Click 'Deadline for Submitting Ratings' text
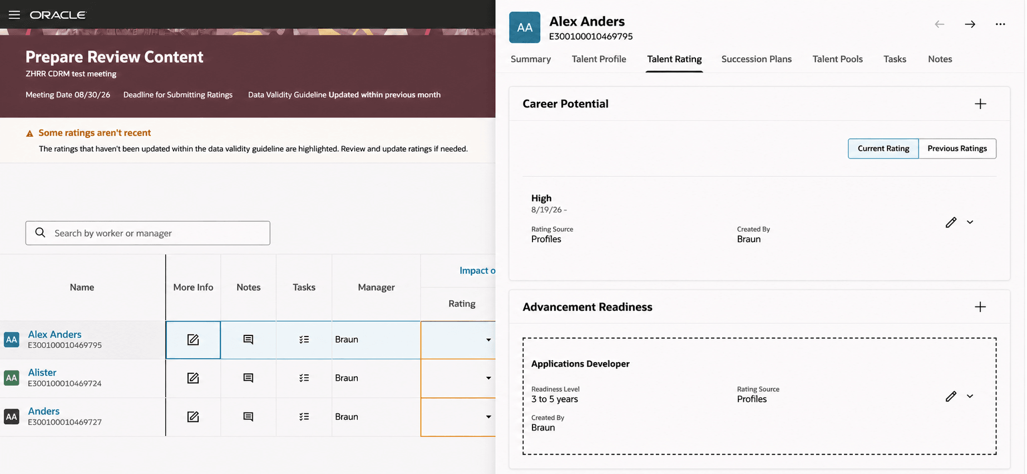Screen dimensions: 1027x474 [178, 95]
